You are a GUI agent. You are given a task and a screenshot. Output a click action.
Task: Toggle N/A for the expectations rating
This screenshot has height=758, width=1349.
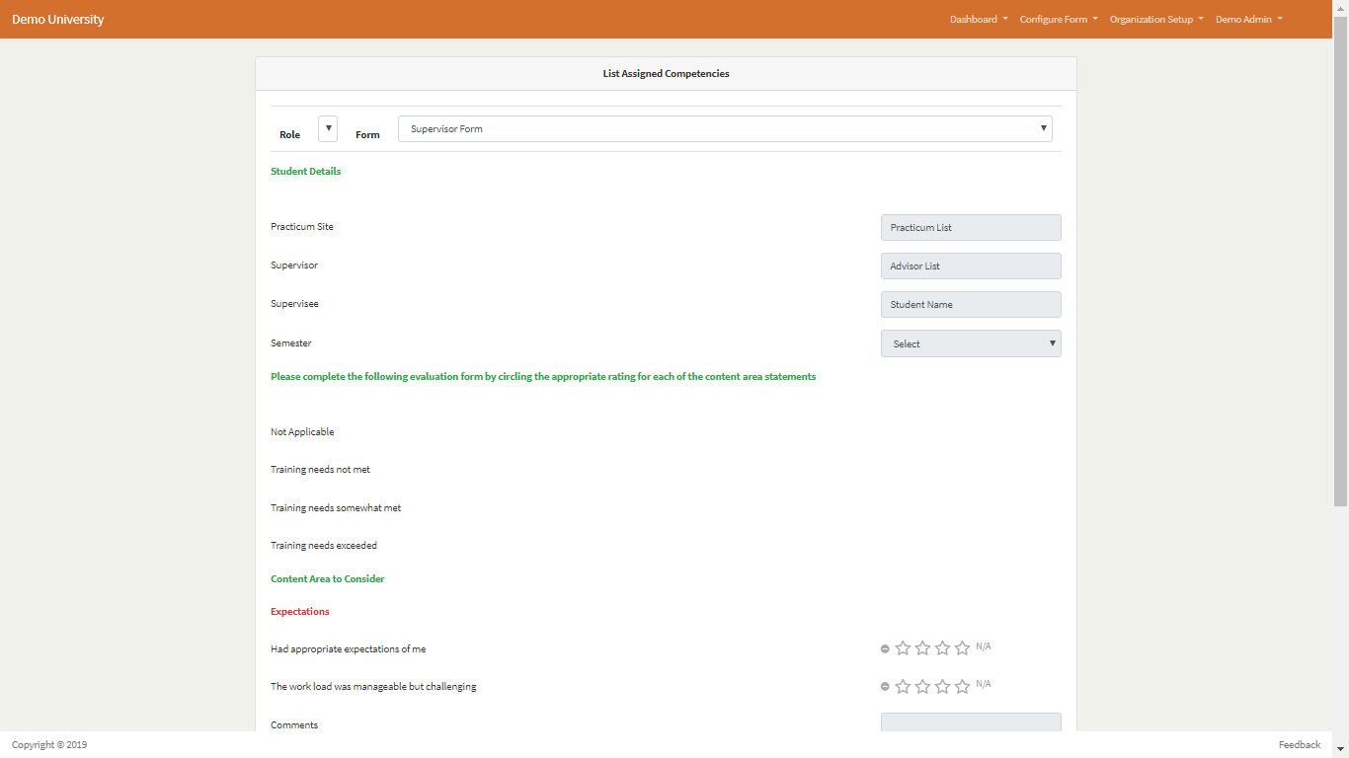[x=984, y=645]
